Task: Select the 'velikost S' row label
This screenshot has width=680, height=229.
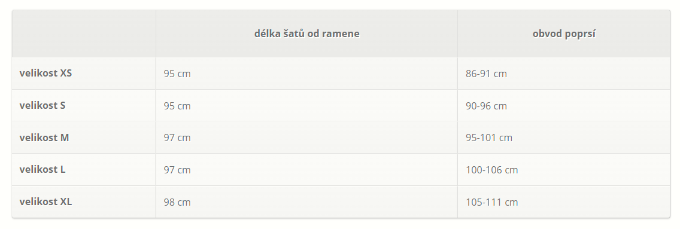Action: [42, 105]
